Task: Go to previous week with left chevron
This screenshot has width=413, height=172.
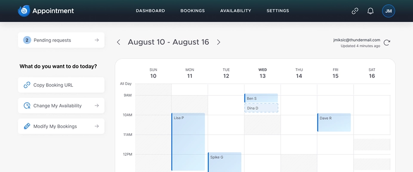Action: [119, 42]
